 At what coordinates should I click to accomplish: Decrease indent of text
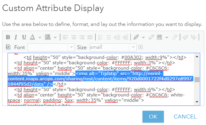[125, 37]
